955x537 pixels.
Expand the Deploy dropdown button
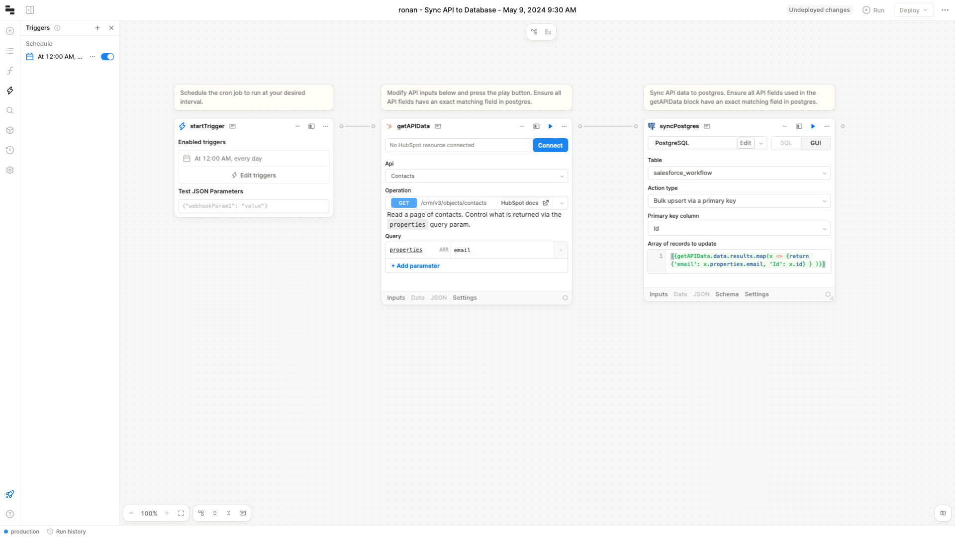pos(914,10)
